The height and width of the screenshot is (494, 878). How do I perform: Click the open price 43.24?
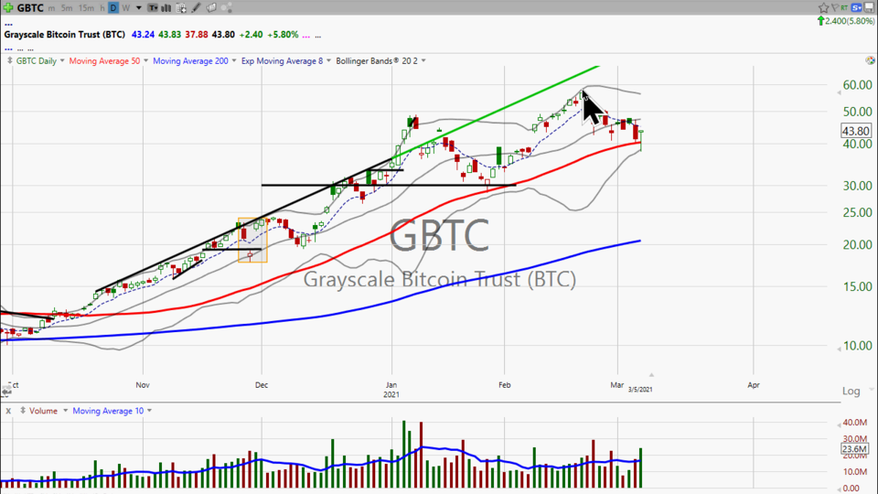coord(143,35)
